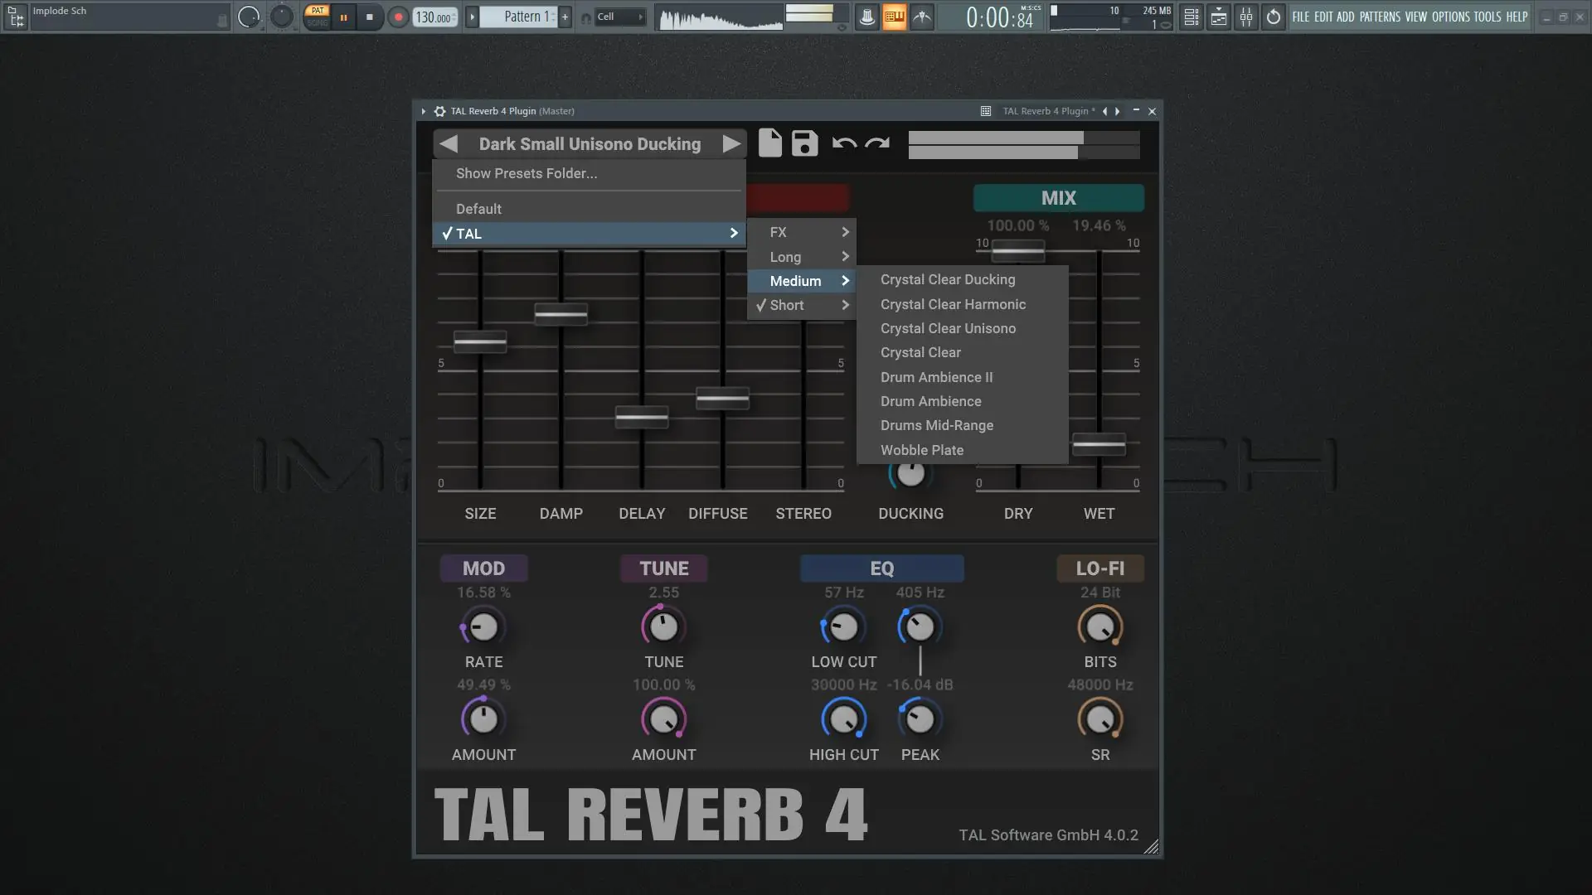Undo the last change in TAL Reverb

[844, 143]
